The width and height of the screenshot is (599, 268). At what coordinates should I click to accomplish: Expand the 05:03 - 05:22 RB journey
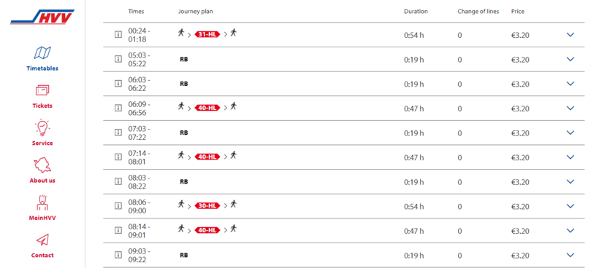click(x=571, y=60)
